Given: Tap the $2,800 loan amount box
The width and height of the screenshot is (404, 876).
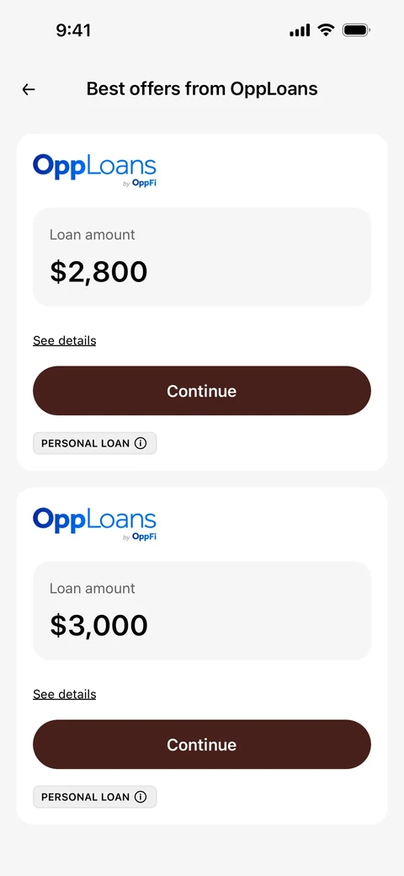Looking at the screenshot, I should (x=202, y=257).
